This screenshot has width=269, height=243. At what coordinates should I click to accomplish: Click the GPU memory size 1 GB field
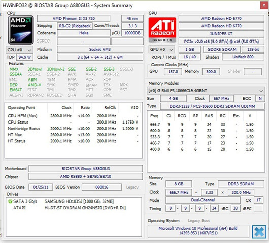click(190, 49)
